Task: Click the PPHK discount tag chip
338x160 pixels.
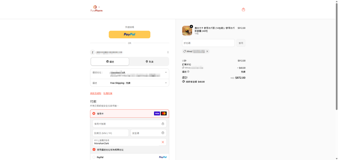Action: (196, 51)
